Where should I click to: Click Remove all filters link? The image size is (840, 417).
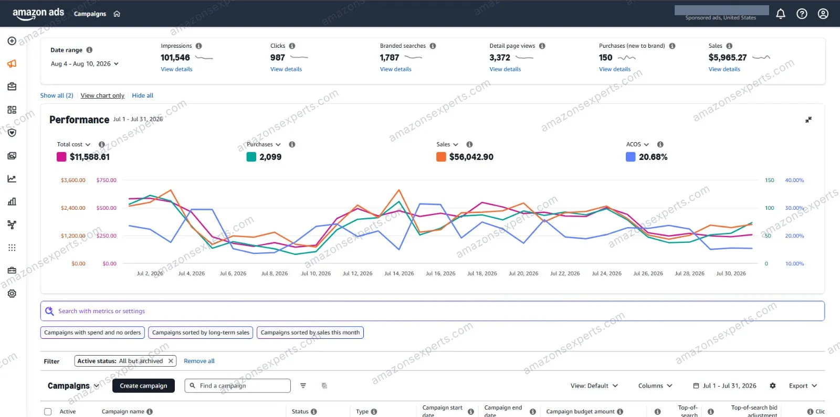[x=199, y=361]
